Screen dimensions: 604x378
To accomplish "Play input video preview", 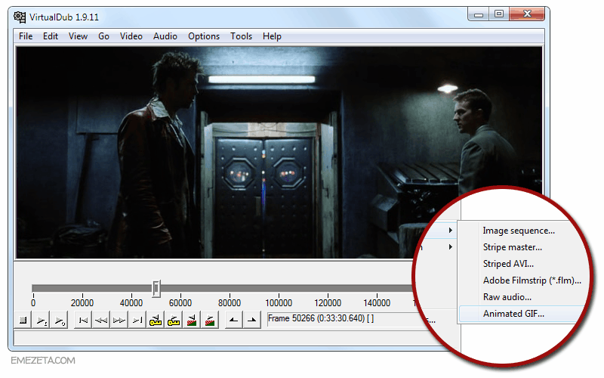I will (x=42, y=320).
